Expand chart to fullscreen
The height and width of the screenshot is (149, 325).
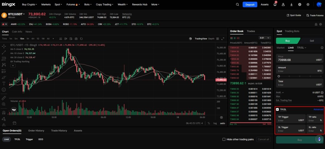[x=223, y=39]
